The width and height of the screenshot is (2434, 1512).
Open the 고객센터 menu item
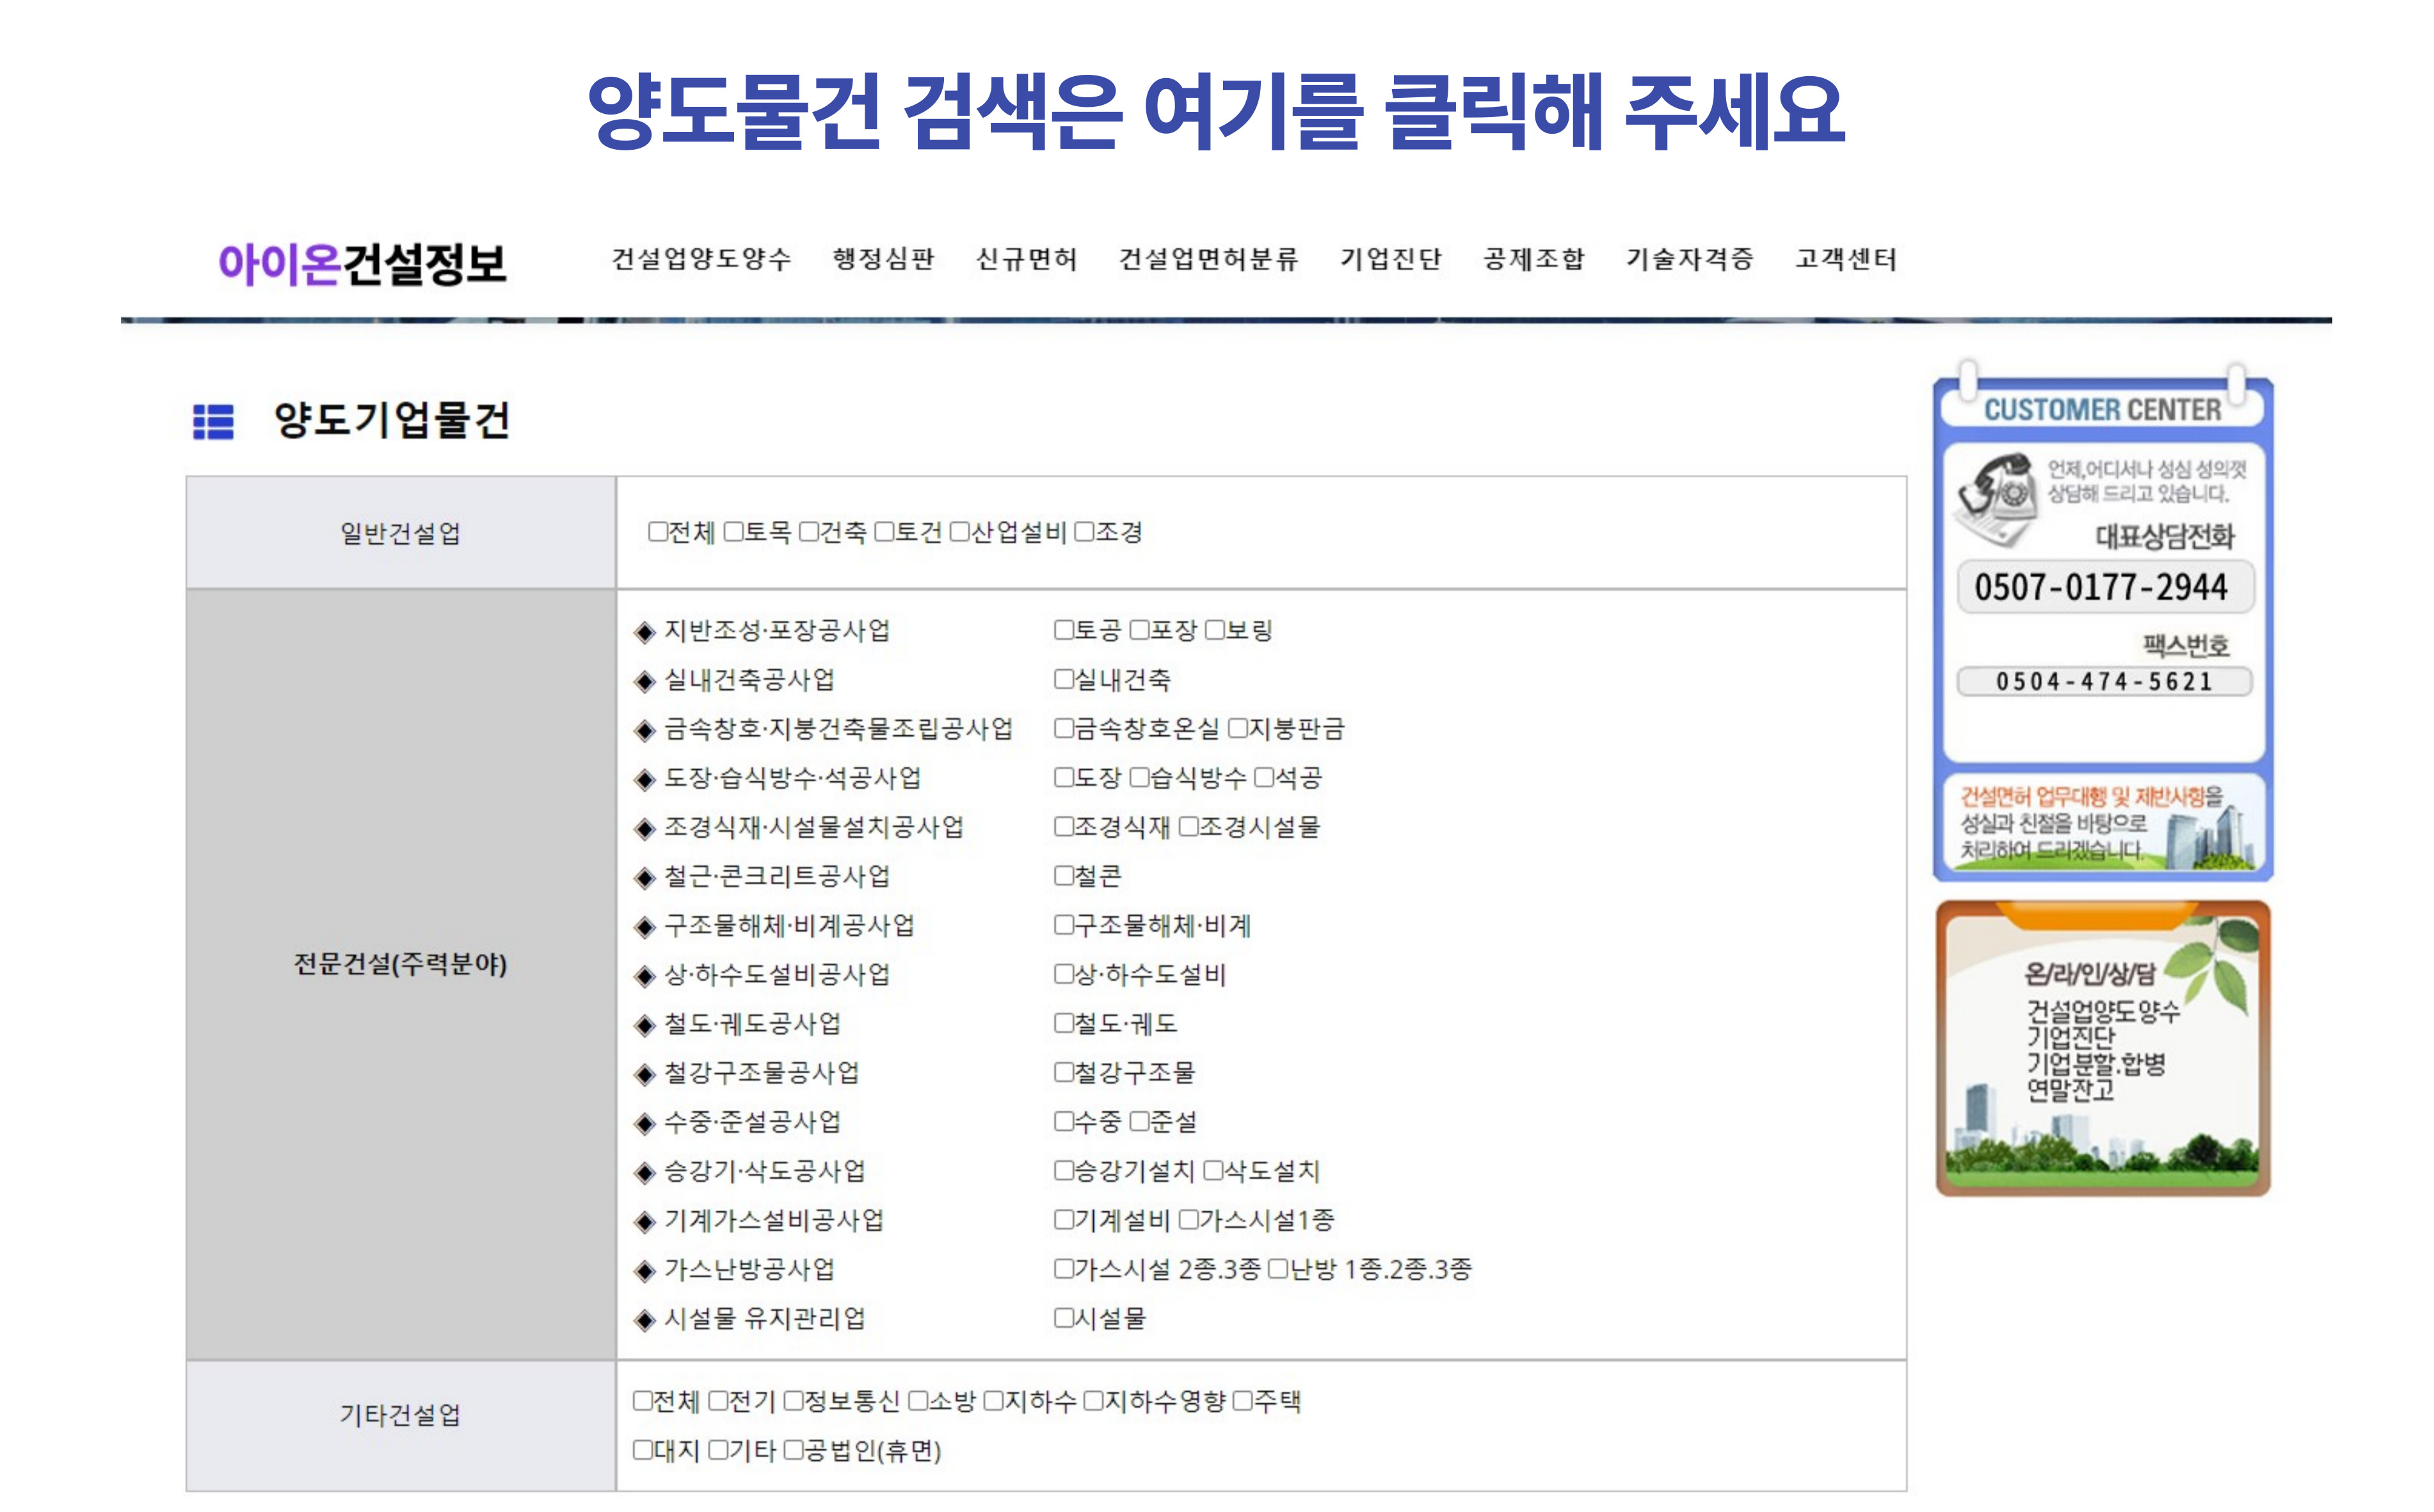[x=1845, y=259]
